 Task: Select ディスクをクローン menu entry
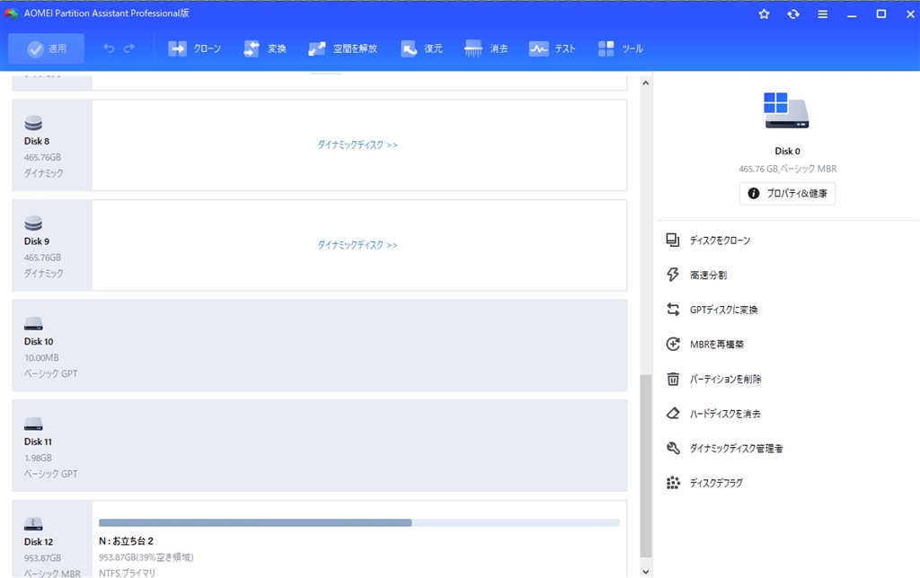(x=720, y=241)
